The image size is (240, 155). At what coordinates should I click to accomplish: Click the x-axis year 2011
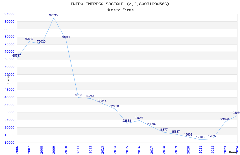tap(78, 150)
